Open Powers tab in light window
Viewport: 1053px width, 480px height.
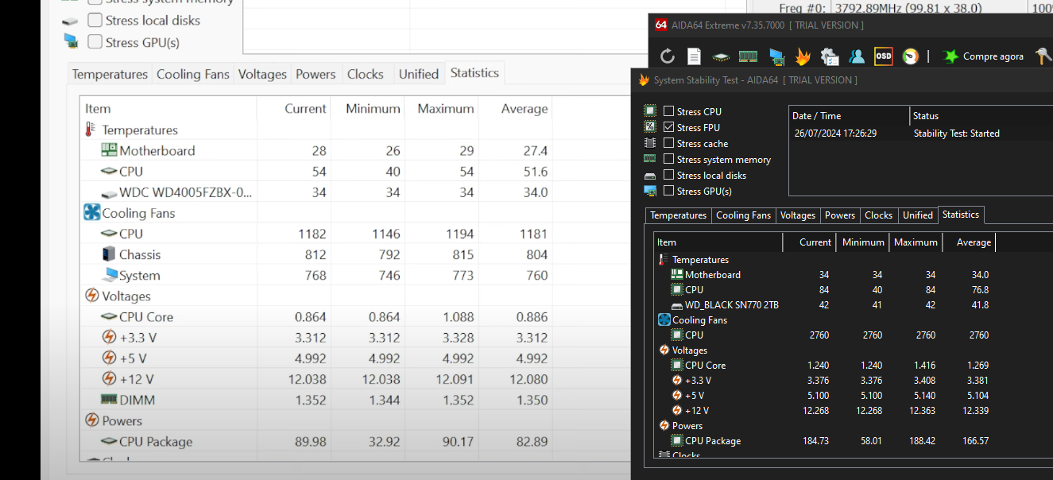pos(316,74)
